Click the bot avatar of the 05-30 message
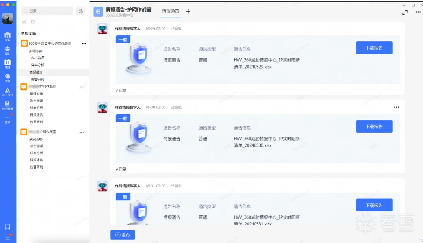This screenshot has width=423, height=243. click(102, 108)
